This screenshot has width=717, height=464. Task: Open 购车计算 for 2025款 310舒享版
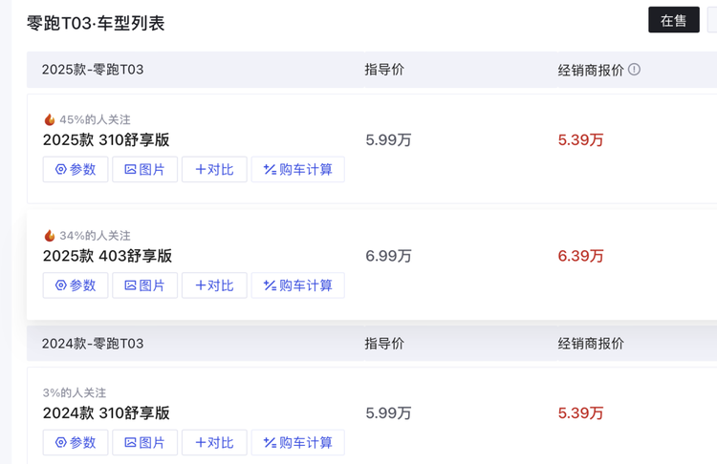click(x=298, y=169)
